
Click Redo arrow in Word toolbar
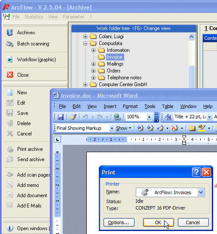100,117
